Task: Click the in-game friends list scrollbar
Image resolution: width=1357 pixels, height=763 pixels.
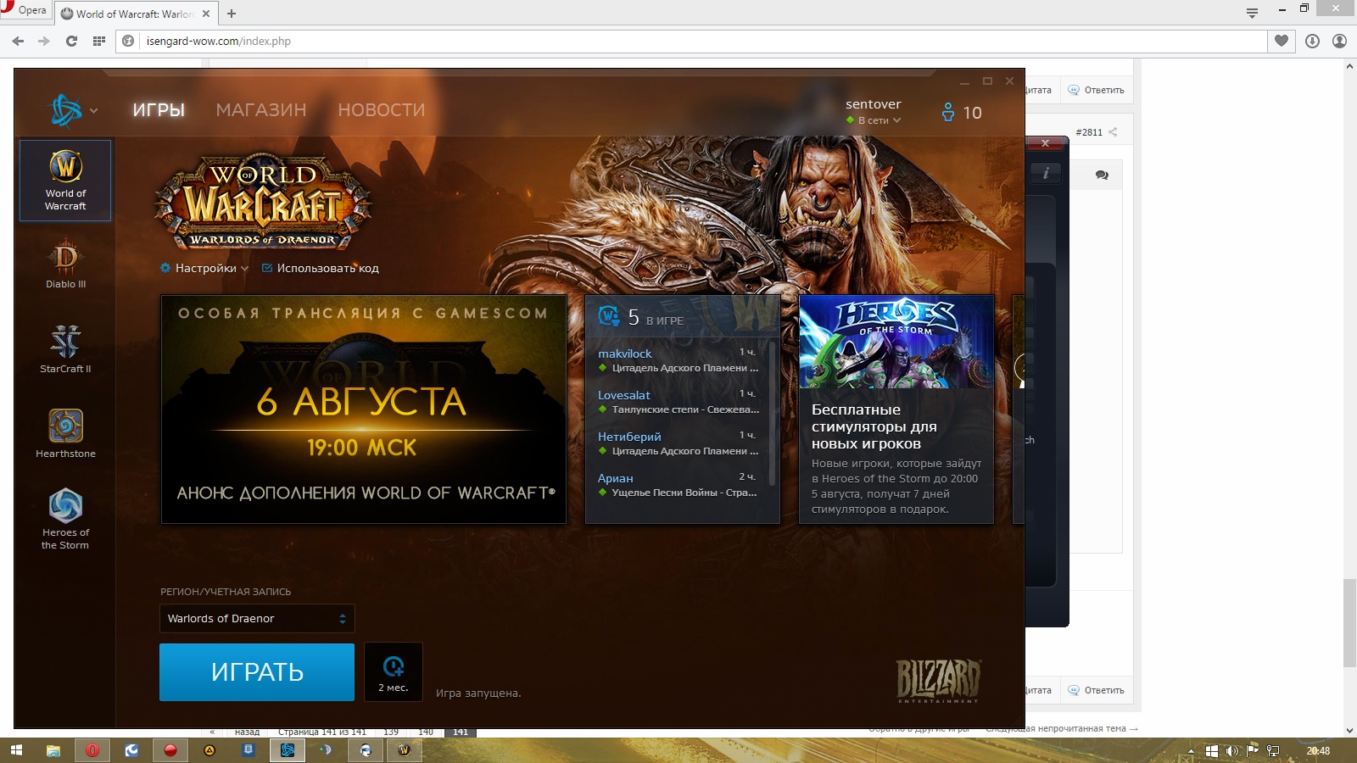Action: click(772, 415)
